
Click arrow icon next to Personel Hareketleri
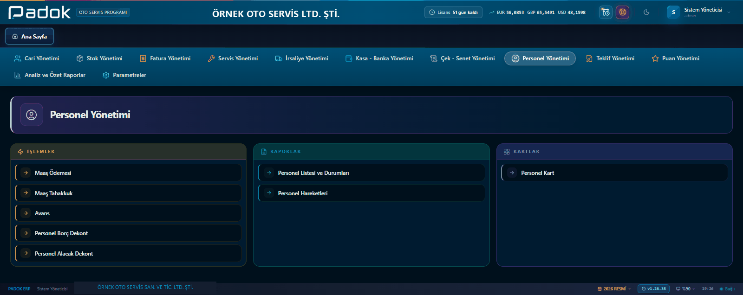(x=269, y=193)
